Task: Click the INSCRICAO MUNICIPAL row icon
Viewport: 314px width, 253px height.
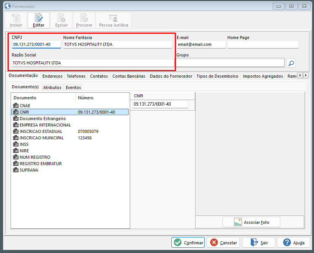Action: click(x=16, y=137)
